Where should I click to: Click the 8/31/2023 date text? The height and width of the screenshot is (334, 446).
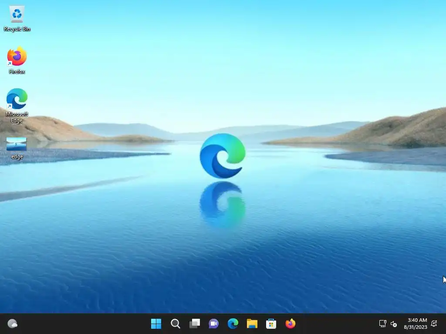(416, 327)
